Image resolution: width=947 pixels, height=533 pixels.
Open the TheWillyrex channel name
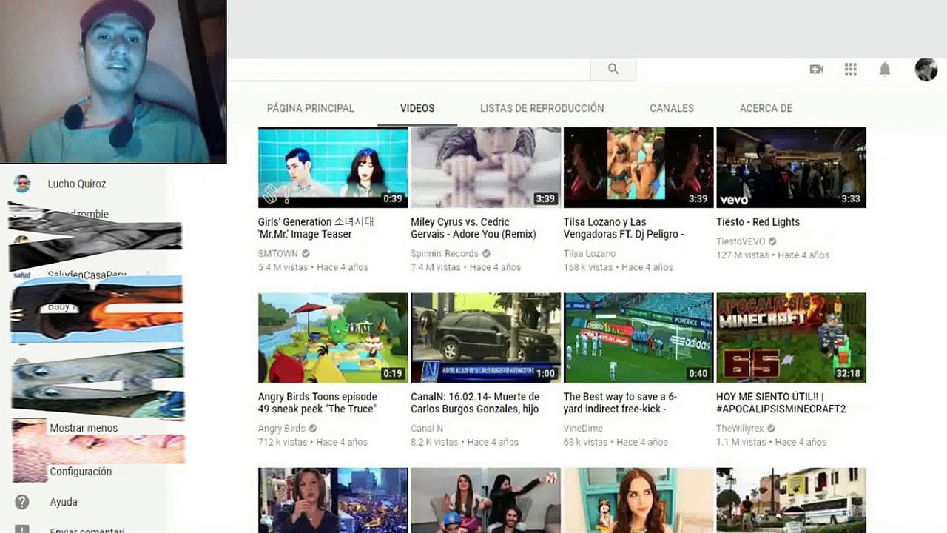(x=741, y=429)
